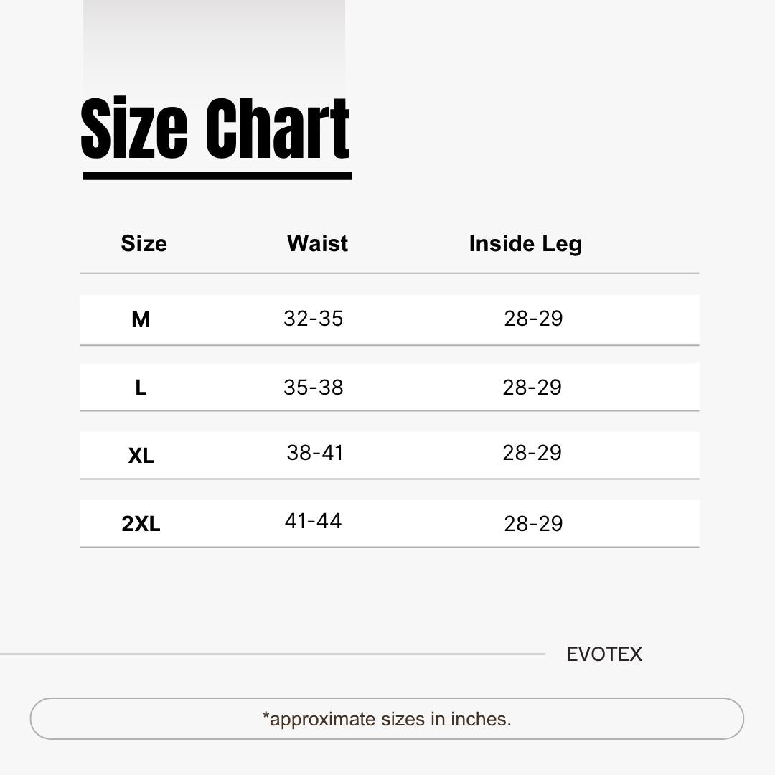Image resolution: width=775 pixels, height=775 pixels.
Task: Choose the XL size row label
Action: click(141, 456)
